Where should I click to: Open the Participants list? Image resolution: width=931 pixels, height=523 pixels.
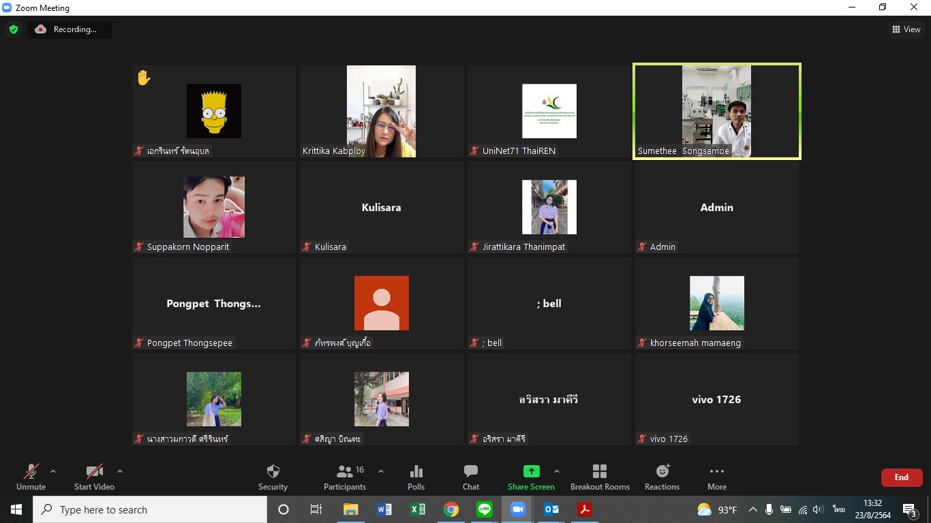345,477
